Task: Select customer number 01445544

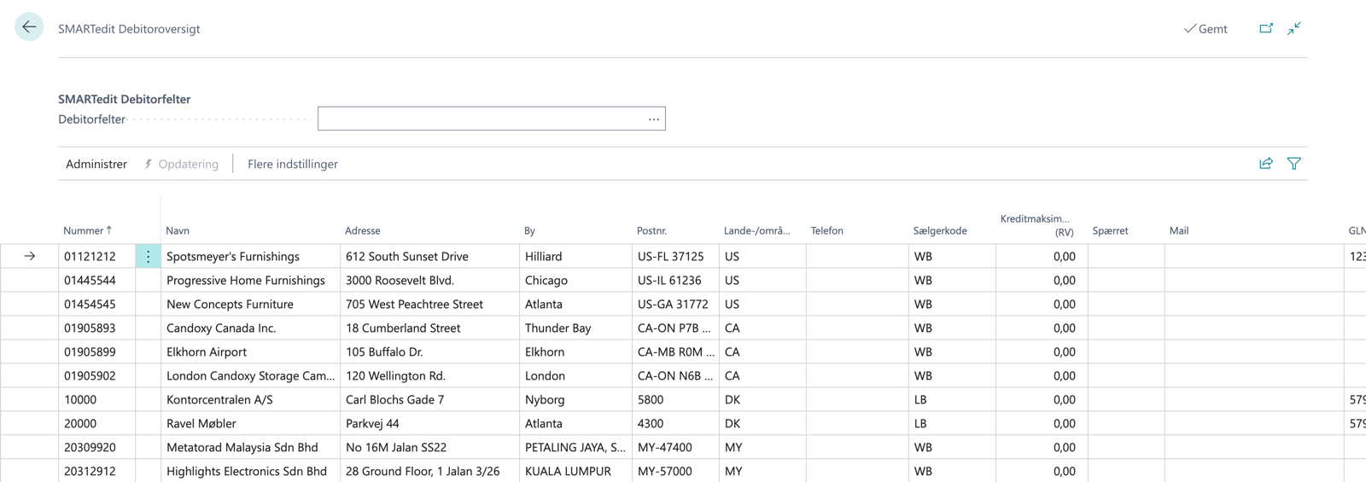Action: 90,280
